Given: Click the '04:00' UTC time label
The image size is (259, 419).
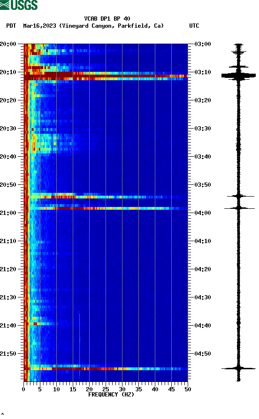Looking at the screenshot, I should (203, 213).
